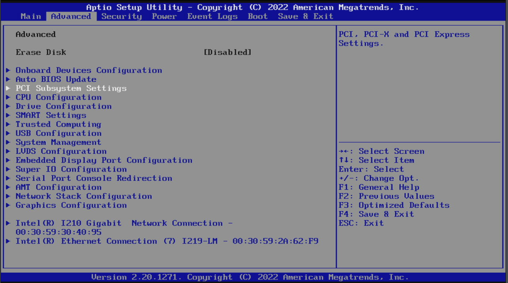
Task: Open Trusted Computing submenu
Action: coord(58,124)
